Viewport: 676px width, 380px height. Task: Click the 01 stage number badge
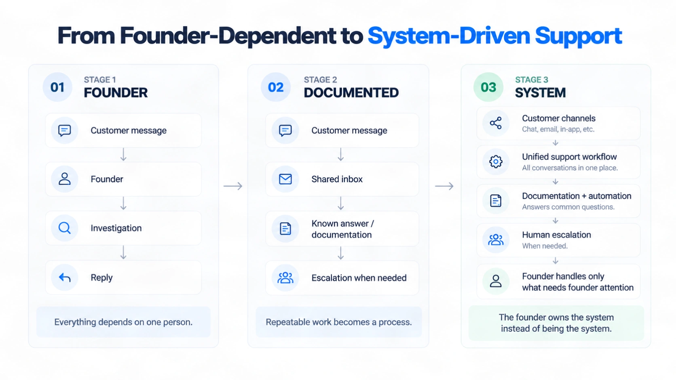(57, 87)
